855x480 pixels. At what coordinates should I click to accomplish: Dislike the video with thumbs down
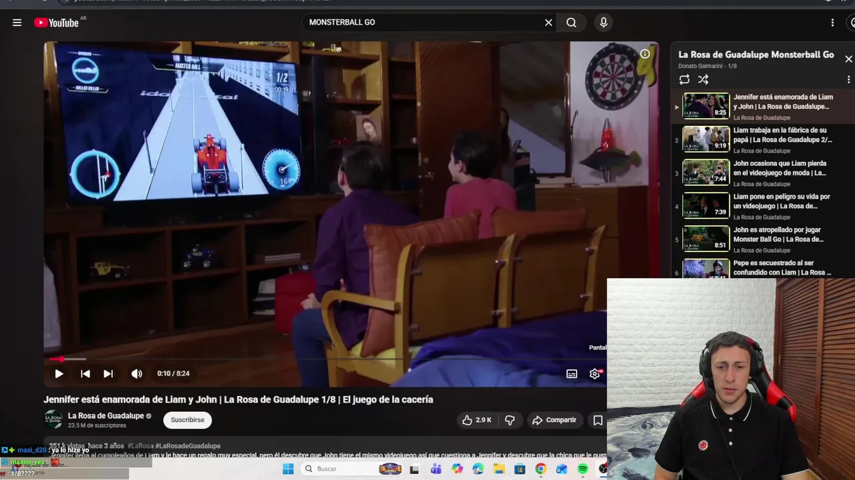point(510,420)
